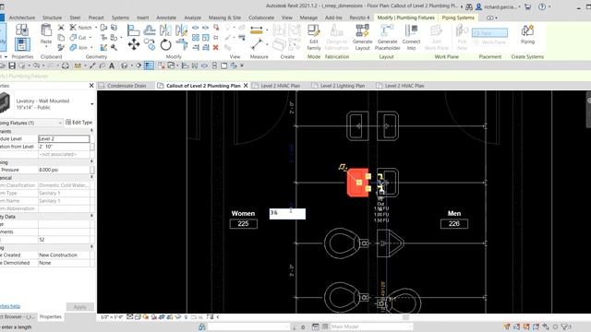The width and height of the screenshot is (591, 332).
Task: Click Connect Into button
Action: point(411,37)
